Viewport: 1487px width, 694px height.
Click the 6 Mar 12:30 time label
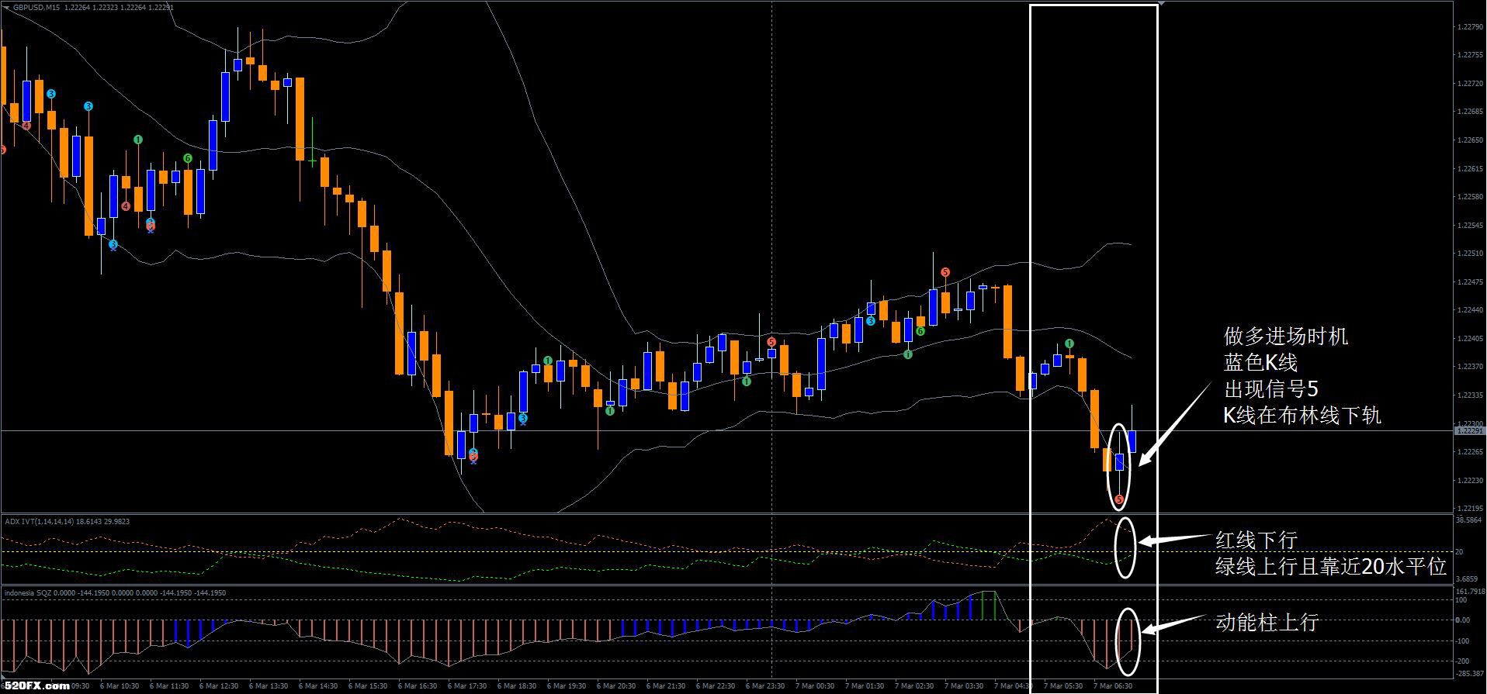pos(219,686)
